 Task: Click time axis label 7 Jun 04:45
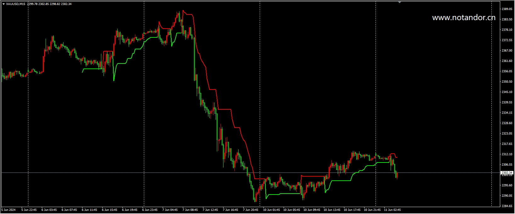pyautogui.click(x=170, y=210)
